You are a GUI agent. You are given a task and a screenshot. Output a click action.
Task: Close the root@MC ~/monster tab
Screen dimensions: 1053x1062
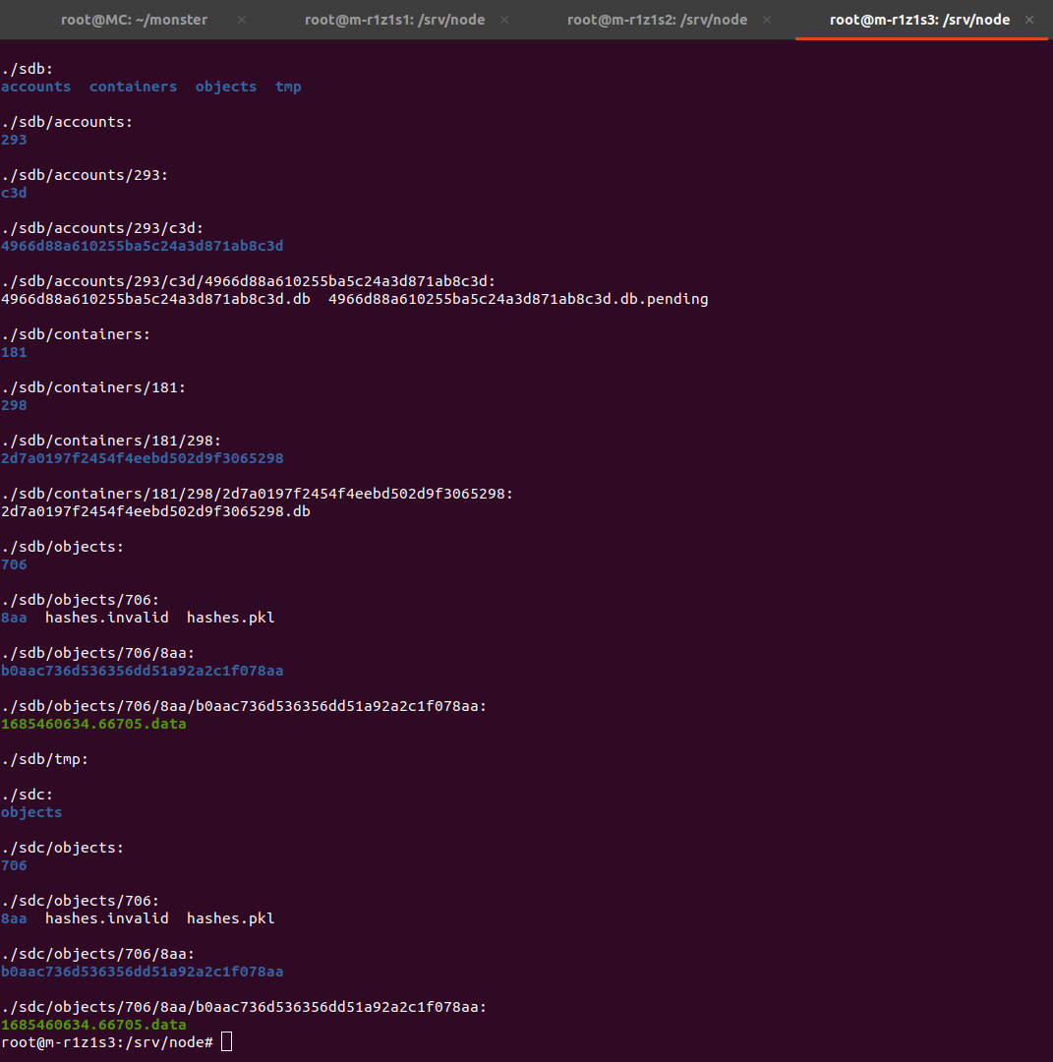click(x=243, y=20)
